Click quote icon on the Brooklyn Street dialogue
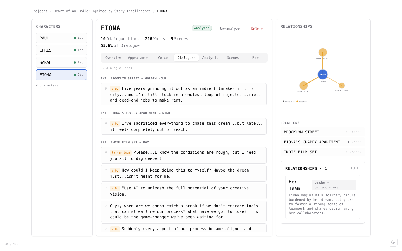The height and width of the screenshot is (251, 402). click(106, 88)
